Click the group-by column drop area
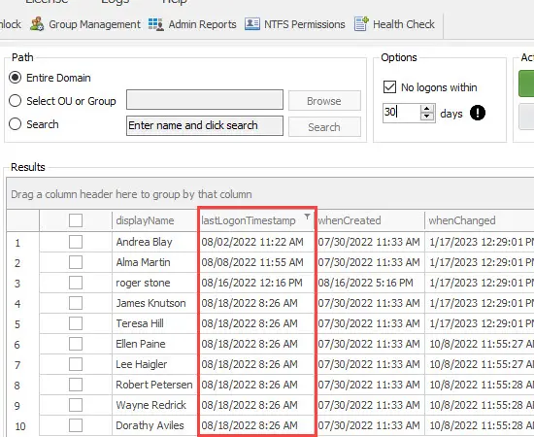534x437 pixels. coord(270,194)
